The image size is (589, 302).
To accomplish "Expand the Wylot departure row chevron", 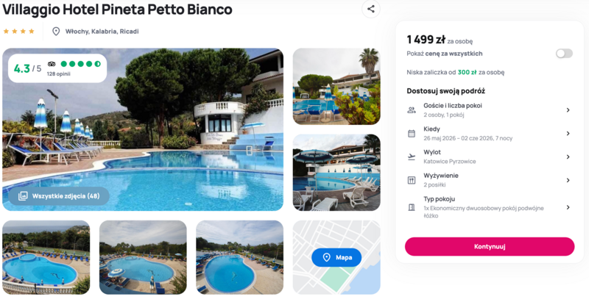I will 568,157.
